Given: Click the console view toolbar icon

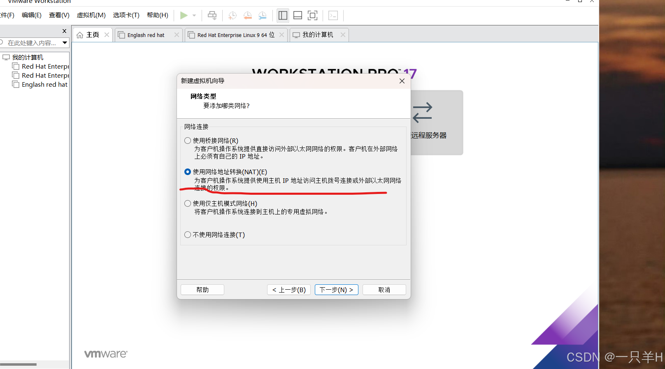Looking at the screenshot, I should [x=333, y=16].
